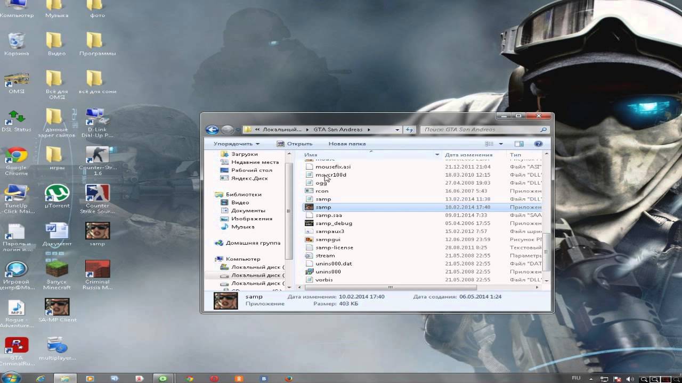
Task: Select the multiplayer desktop icon
Action: point(57,349)
